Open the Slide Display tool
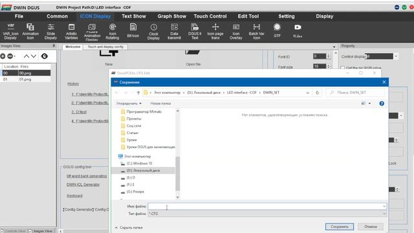Image resolution: width=414 pixels, height=233 pixels. (50, 31)
